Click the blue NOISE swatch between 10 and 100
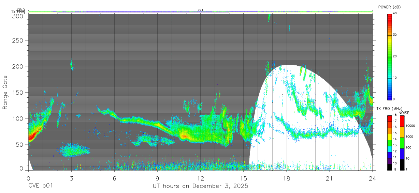Screen dimensions: 419x193 pyautogui.click(x=402, y=154)
